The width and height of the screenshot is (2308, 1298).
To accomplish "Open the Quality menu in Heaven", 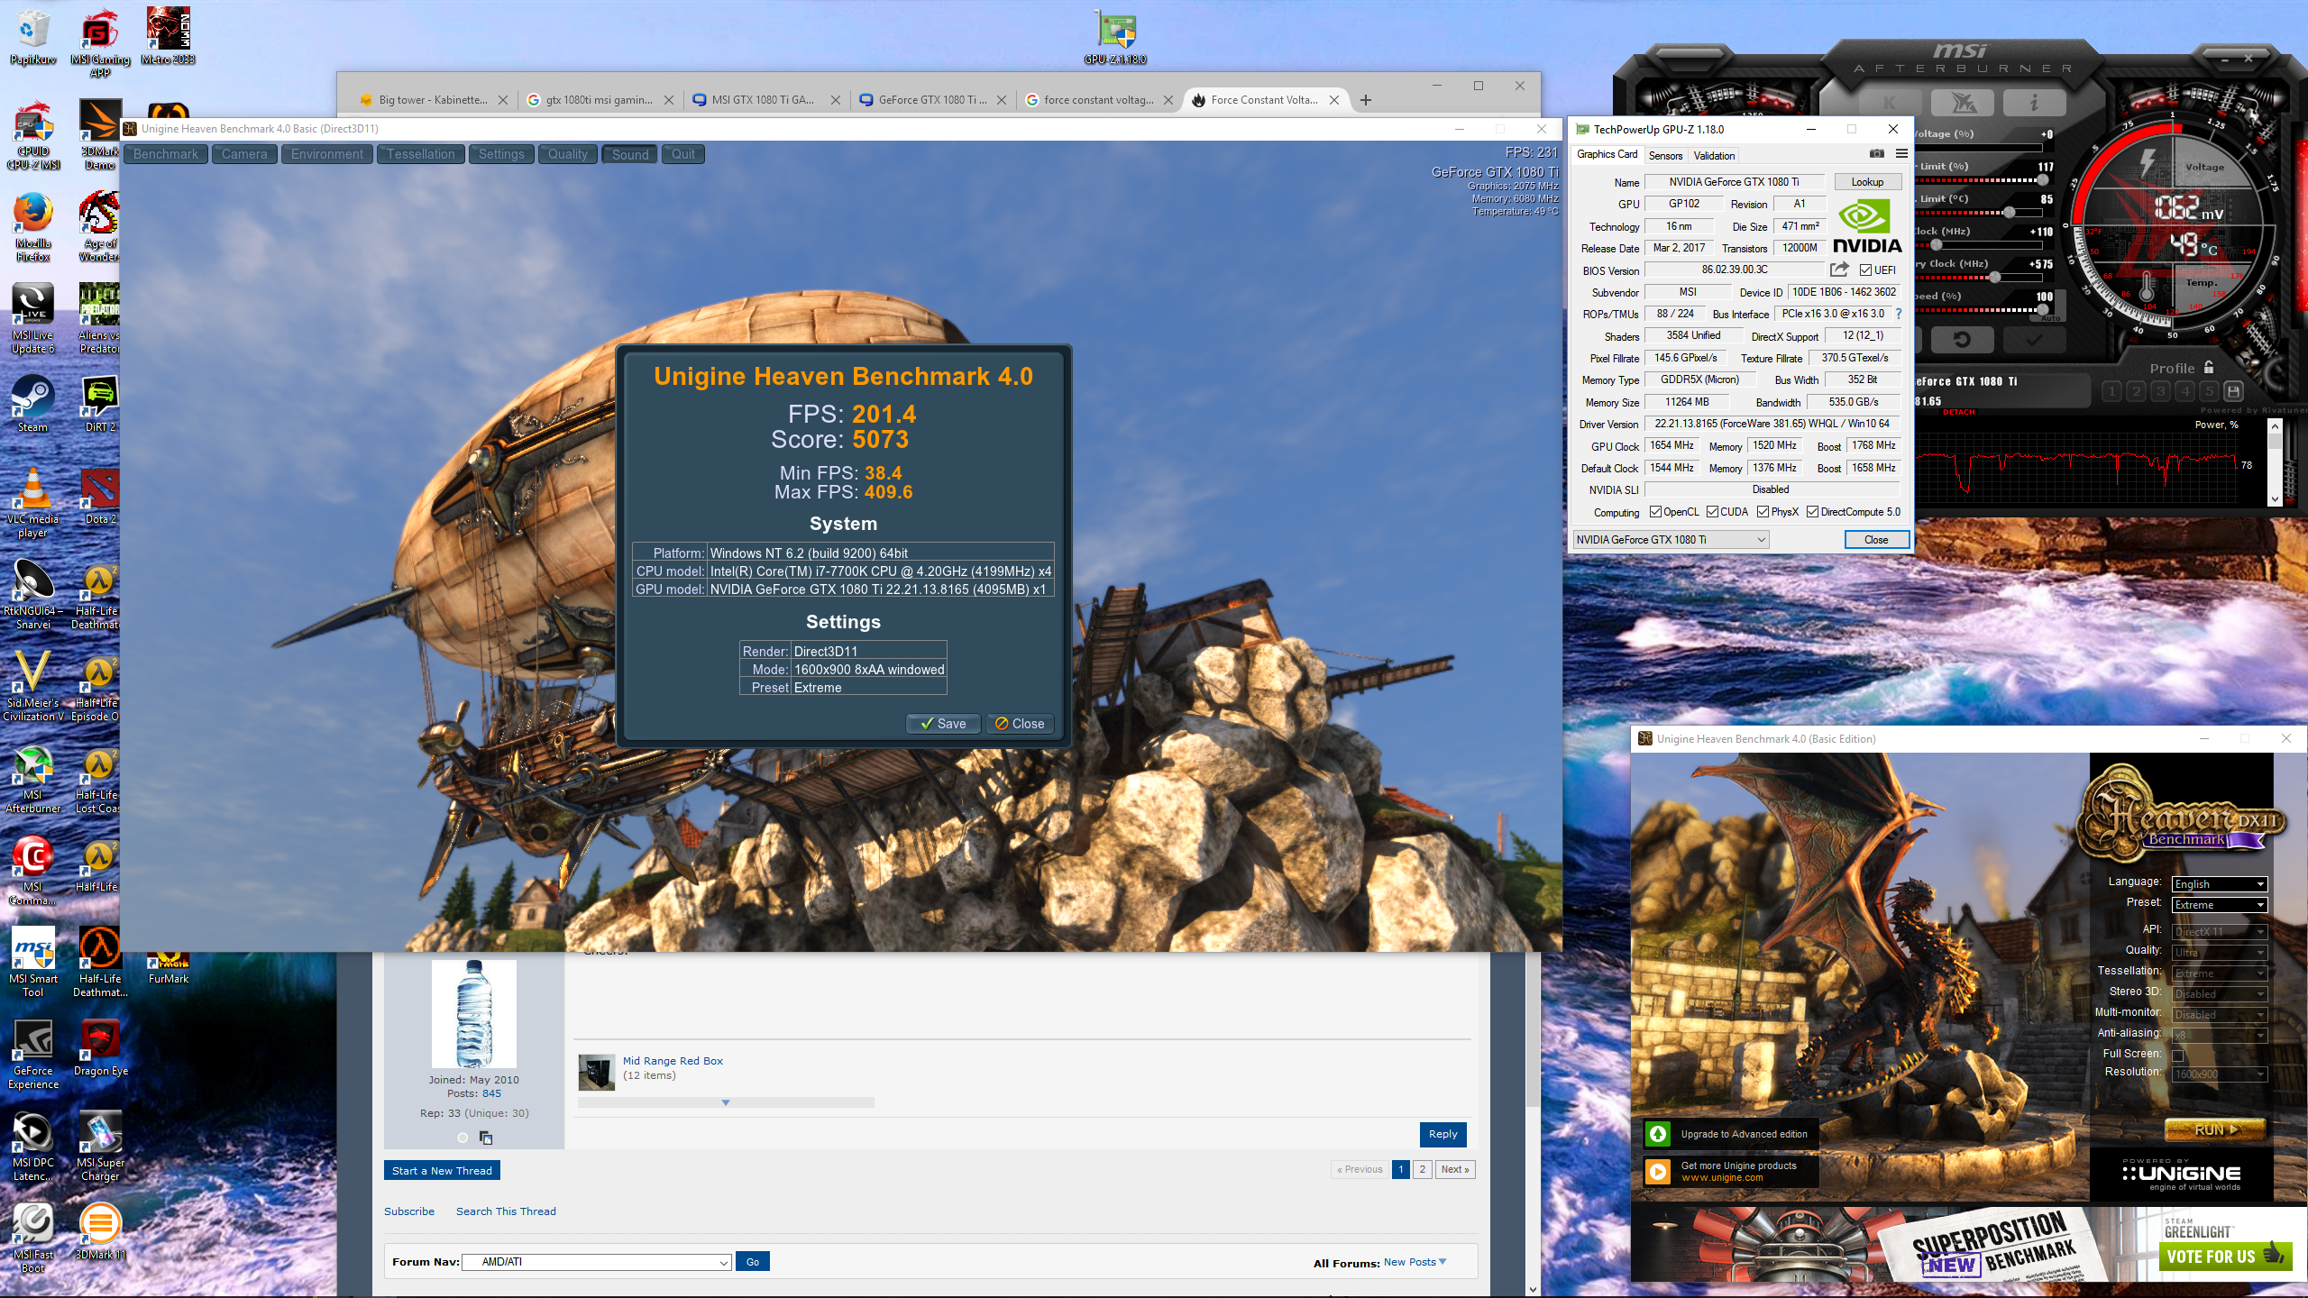I will click(x=567, y=154).
